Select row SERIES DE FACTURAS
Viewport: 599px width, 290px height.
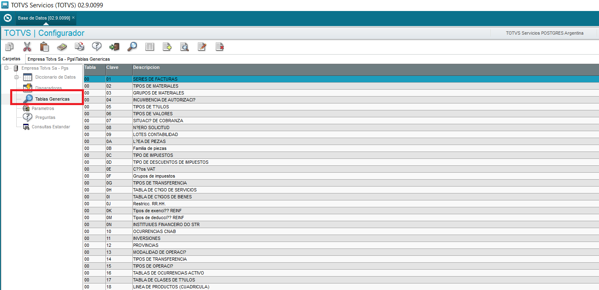point(341,79)
